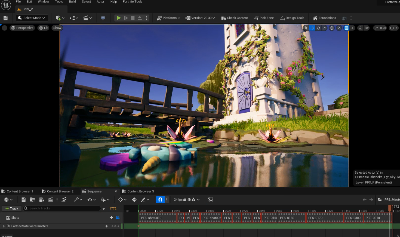Open the Check Content tool
400x237 pixels.
234,18
